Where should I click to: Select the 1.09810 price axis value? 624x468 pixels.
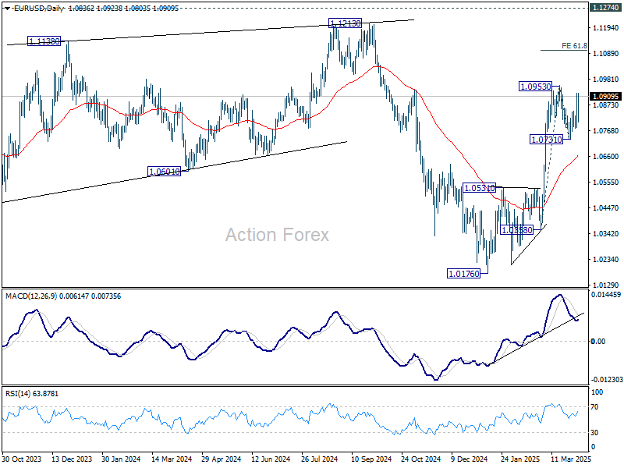606,80
